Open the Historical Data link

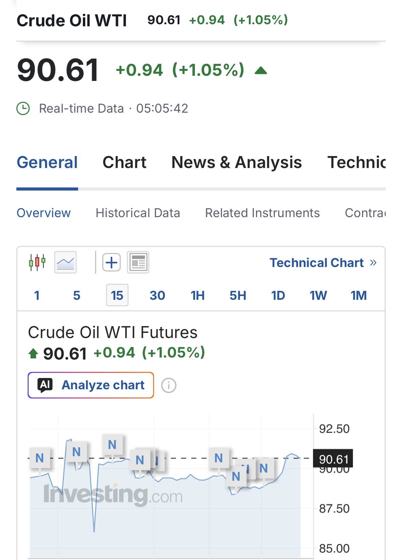tap(138, 213)
